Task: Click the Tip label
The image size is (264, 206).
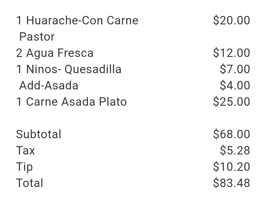Action: [x=24, y=167]
